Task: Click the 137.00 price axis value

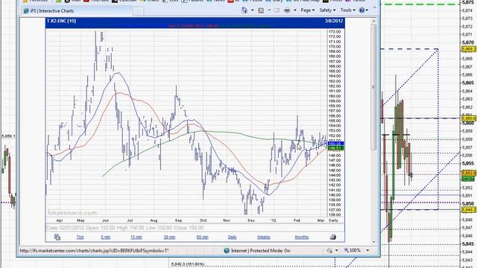Action: (x=335, y=210)
